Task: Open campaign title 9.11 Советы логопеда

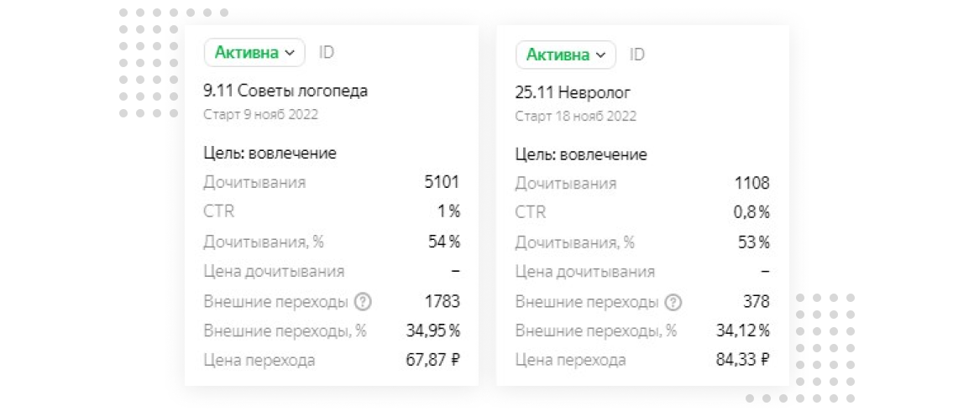Action: [x=285, y=91]
